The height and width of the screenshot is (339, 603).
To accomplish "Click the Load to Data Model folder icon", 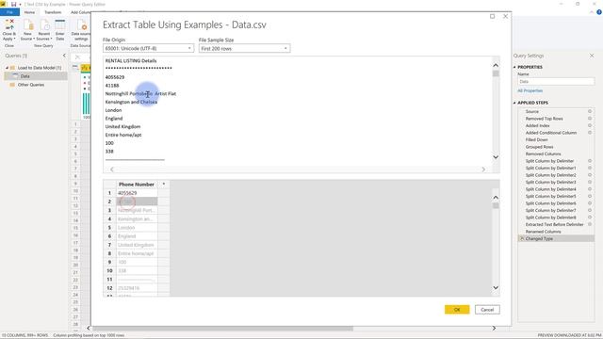I will [x=12, y=68].
